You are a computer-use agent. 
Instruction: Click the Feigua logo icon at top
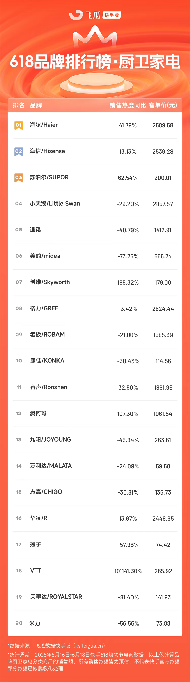(76, 15)
